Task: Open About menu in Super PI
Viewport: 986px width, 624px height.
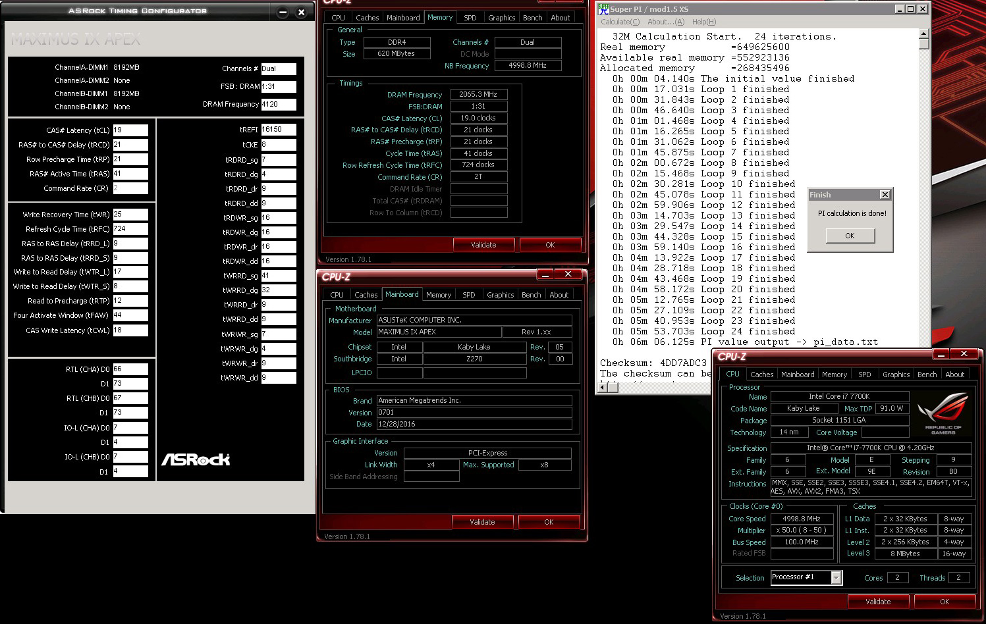Action: 666,22
